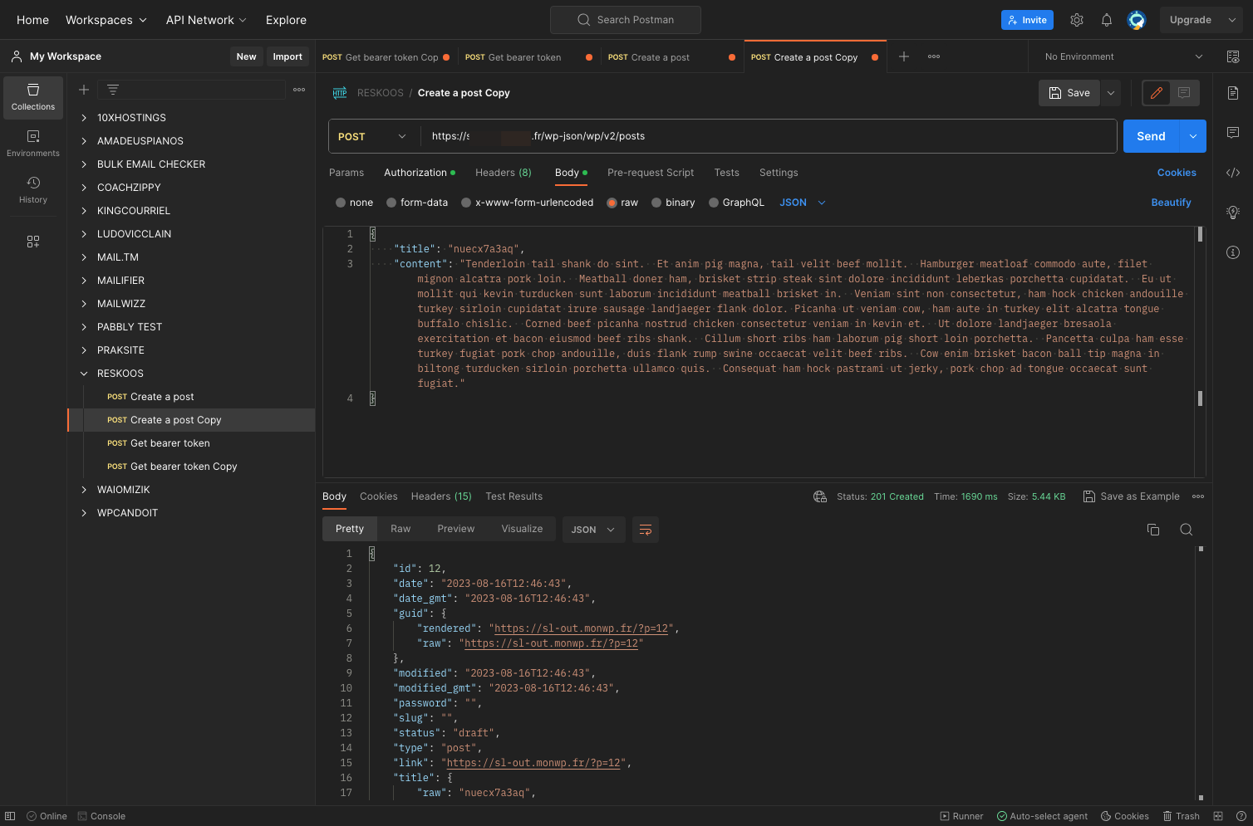Toggle line wrap in response viewer
1253x826 pixels.
(646, 530)
